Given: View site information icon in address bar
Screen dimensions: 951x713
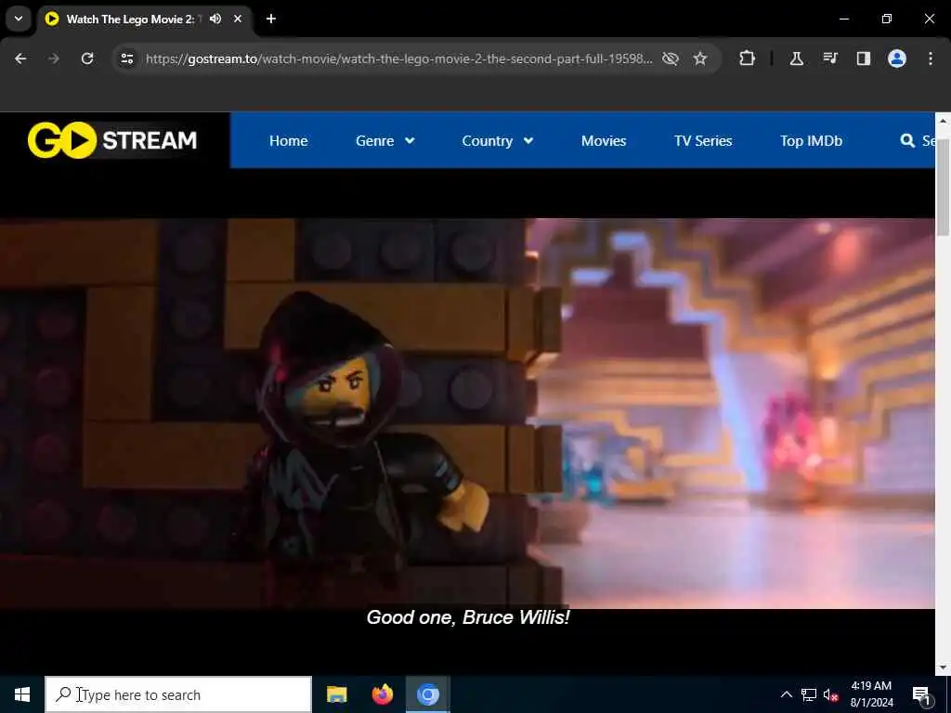Looking at the screenshot, I should click(x=127, y=58).
